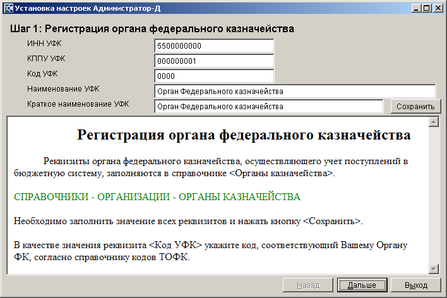Click the Наименование УФК text field
The width and height of the screenshot is (447, 298).
click(295, 92)
